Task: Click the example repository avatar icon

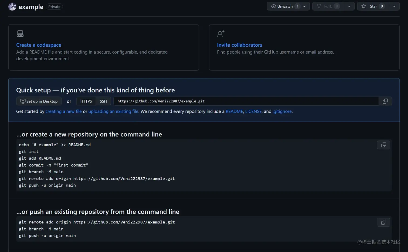Action: 12,6
